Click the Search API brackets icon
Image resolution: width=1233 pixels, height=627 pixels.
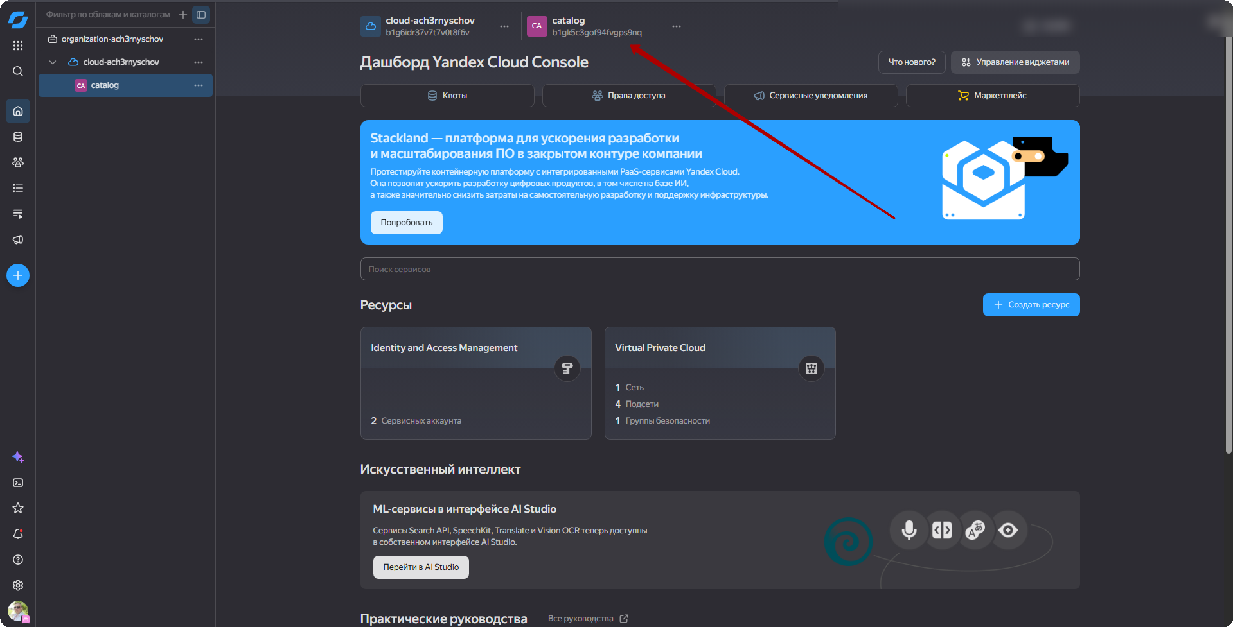point(942,530)
